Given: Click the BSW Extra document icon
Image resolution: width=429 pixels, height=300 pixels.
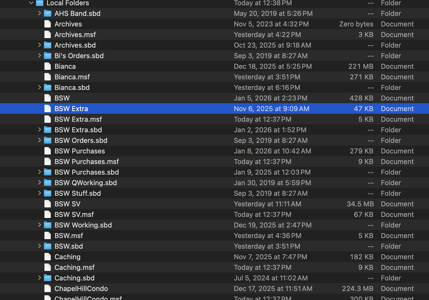Looking at the screenshot, I should pos(48,109).
